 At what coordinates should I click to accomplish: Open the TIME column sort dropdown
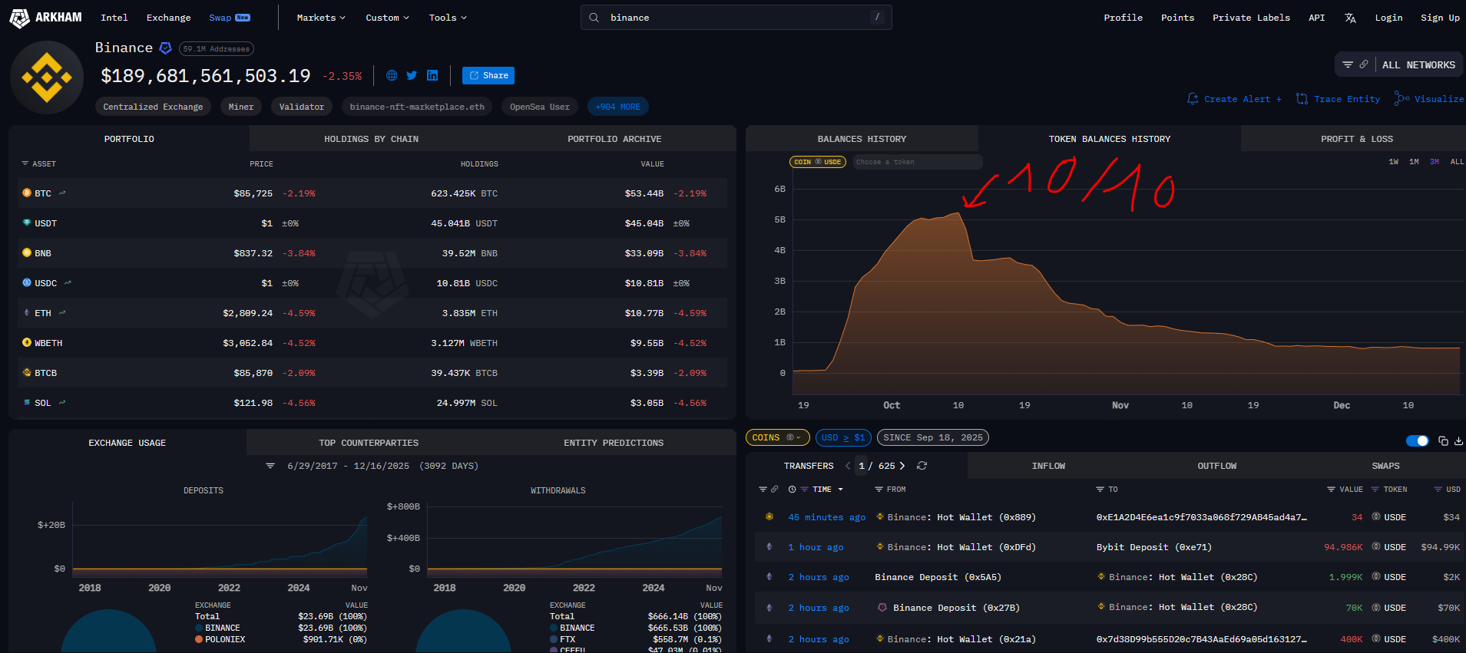click(828, 490)
